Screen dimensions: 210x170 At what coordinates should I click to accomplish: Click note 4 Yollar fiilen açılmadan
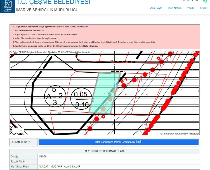pos(35,38)
